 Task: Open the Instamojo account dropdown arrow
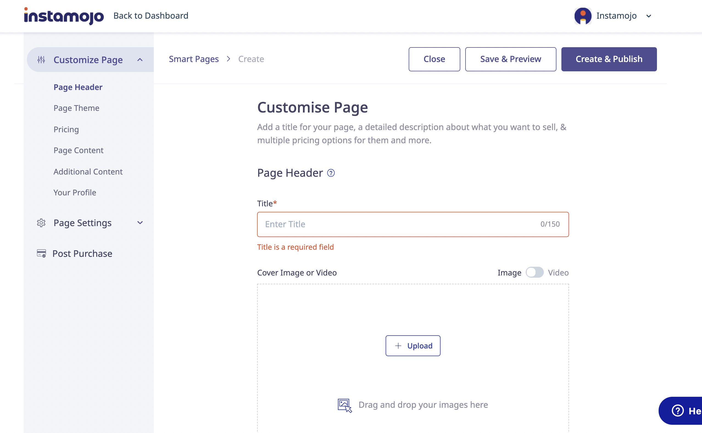649,16
